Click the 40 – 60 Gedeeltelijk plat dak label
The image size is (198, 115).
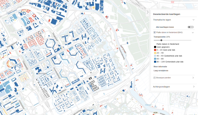(x=169, y=56)
